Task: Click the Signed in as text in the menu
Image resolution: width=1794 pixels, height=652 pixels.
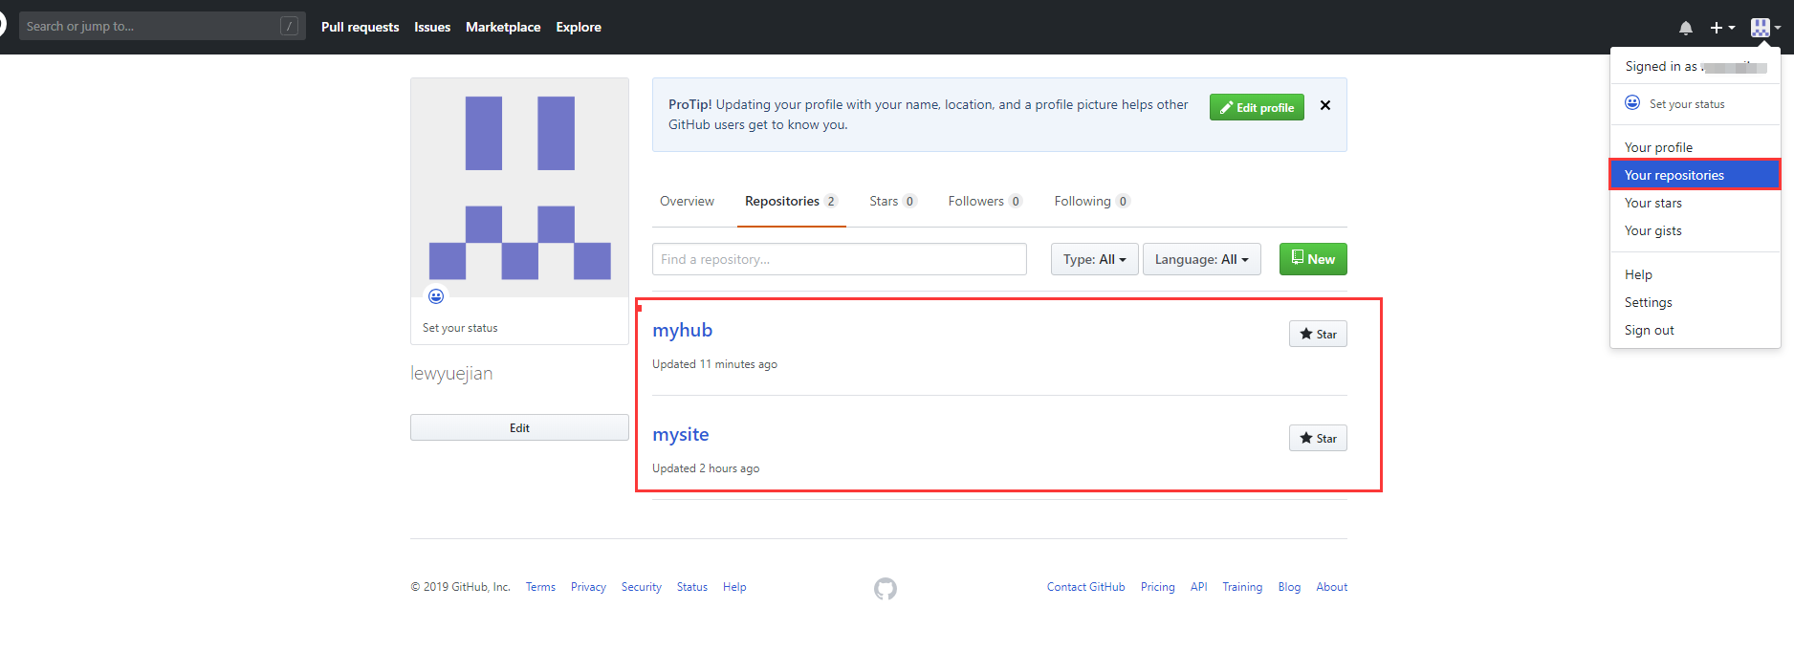Action: tap(1661, 66)
